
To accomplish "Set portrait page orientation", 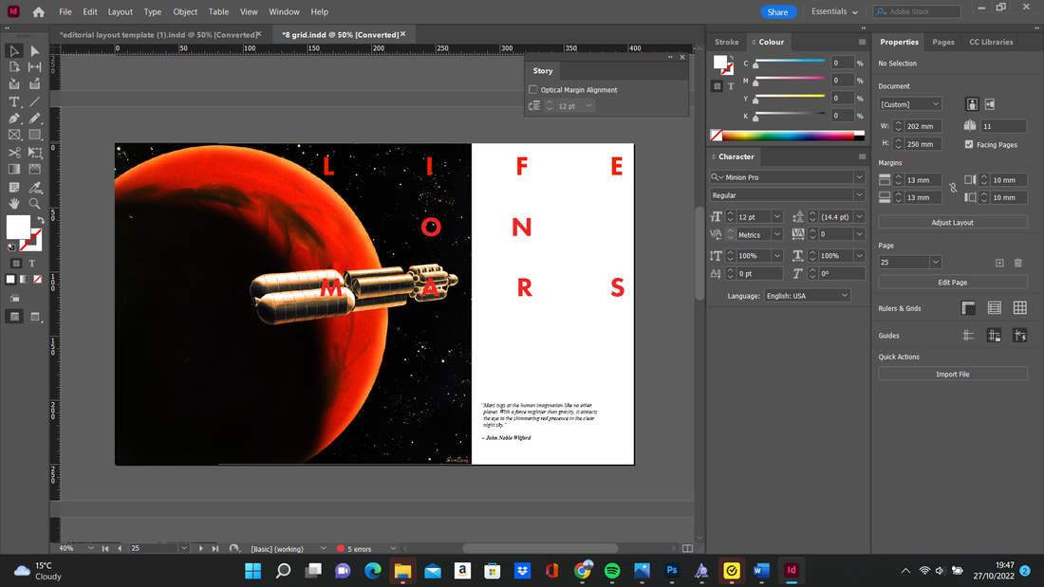I will click(972, 104).
